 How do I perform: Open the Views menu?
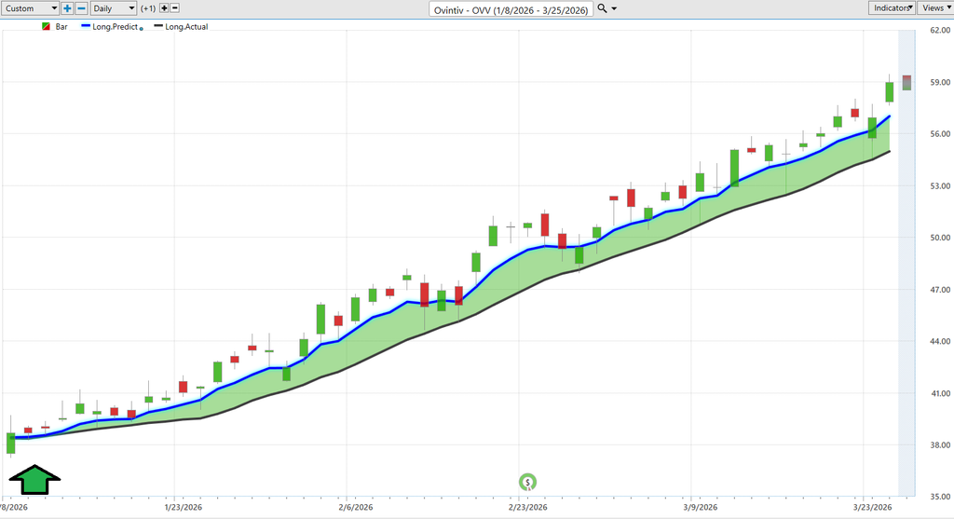(x=934, y=7)
